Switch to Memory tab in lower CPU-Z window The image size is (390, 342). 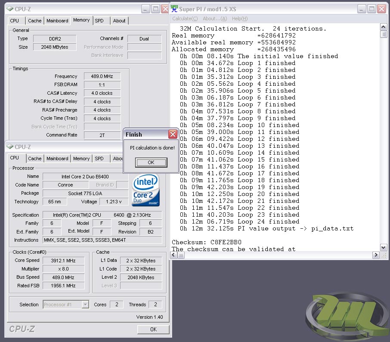click(81, 159)
